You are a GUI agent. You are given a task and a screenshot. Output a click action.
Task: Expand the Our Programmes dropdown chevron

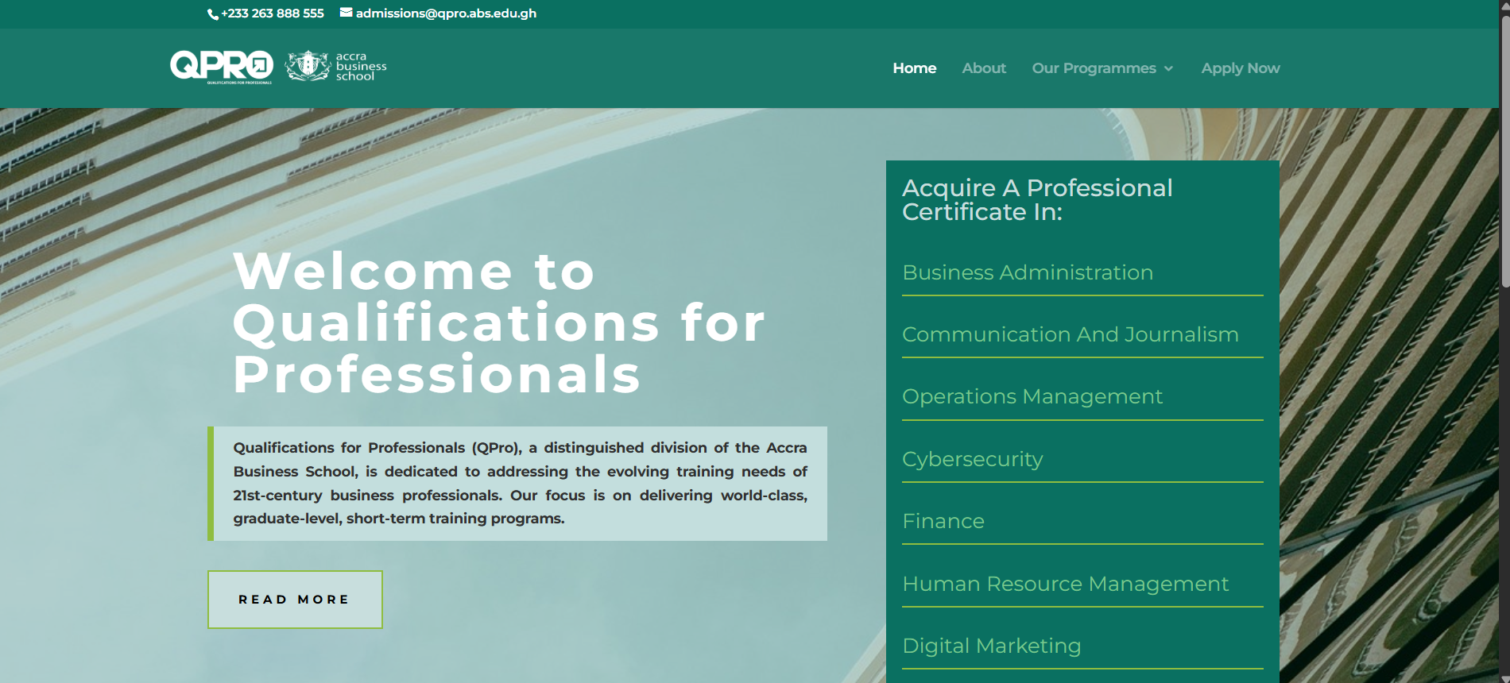point(1168,69)
